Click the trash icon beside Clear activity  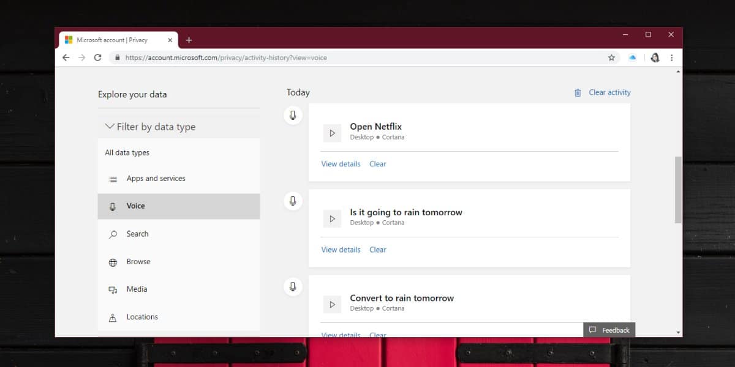coord(578,92)
